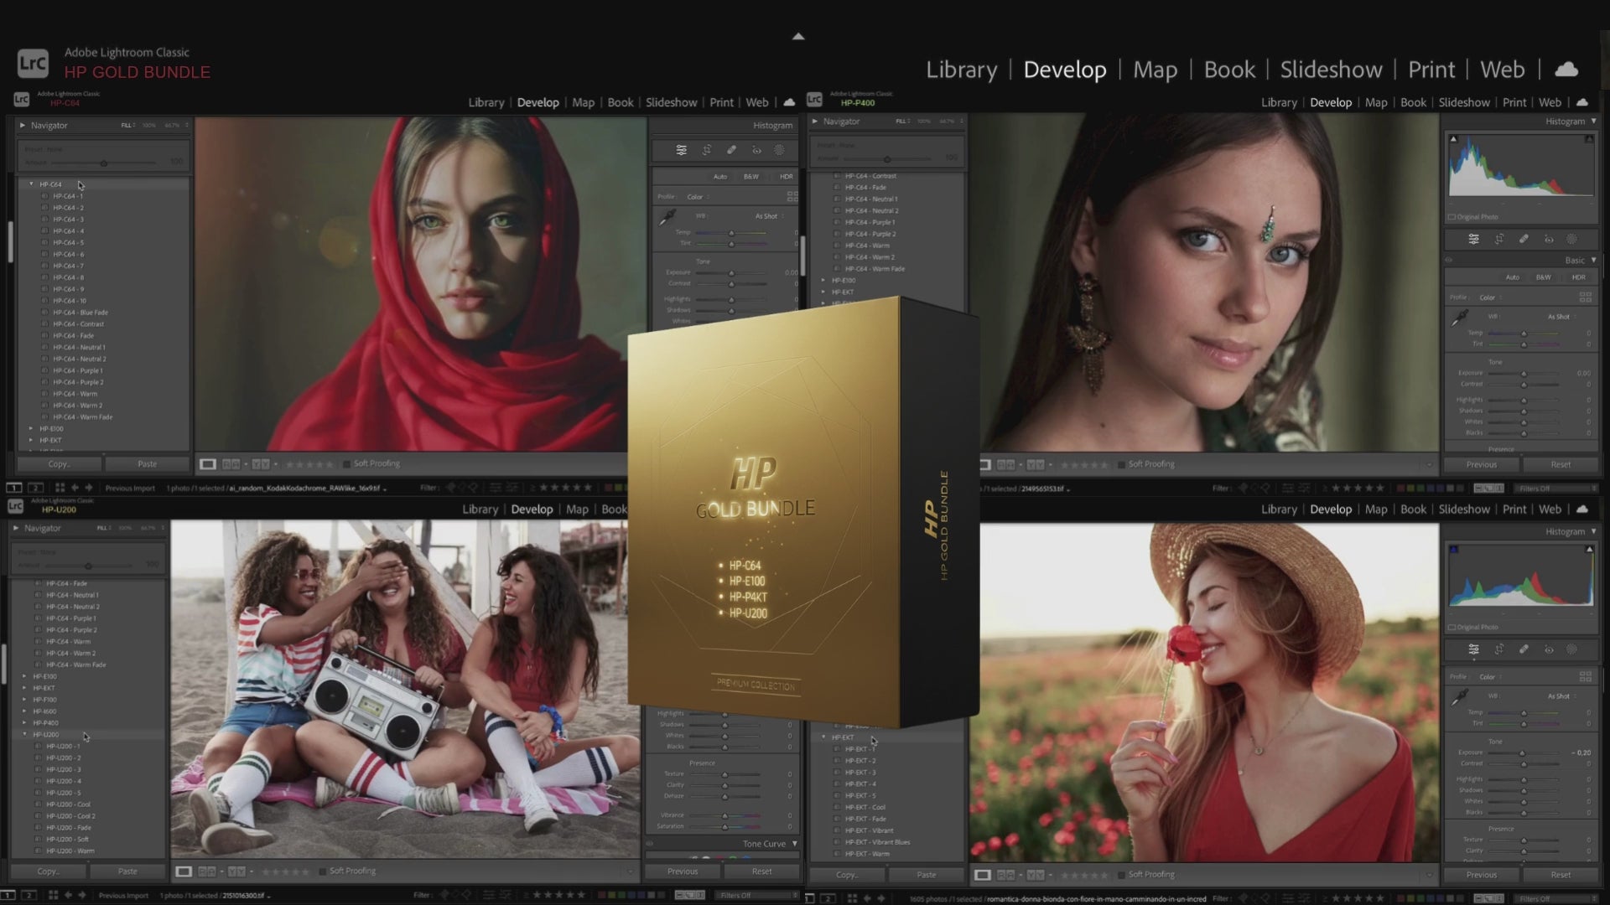Toggle Basic panel visibility eye icon
This screenshot has height=905, width=1610.
click(x=1448, y=261)
